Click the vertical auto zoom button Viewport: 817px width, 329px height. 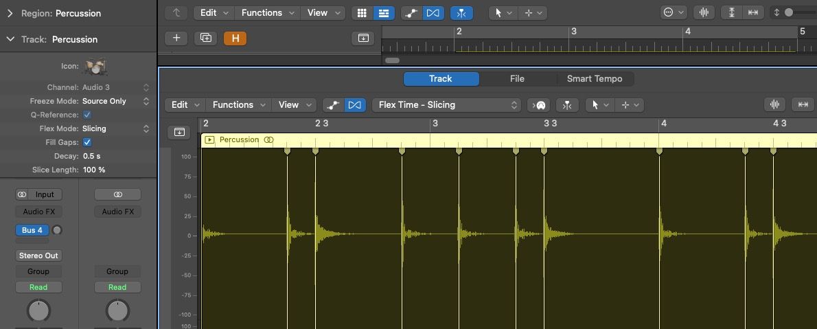coord(732,12)
